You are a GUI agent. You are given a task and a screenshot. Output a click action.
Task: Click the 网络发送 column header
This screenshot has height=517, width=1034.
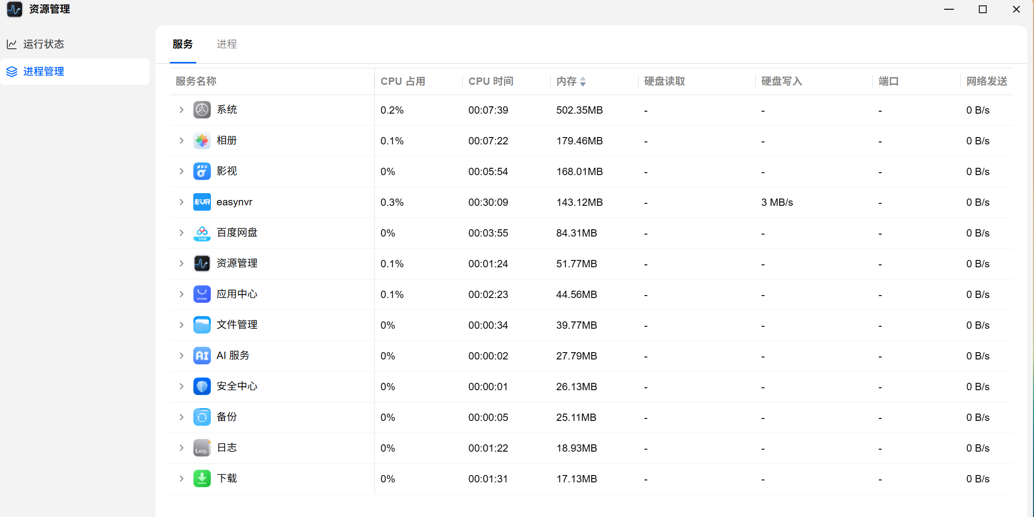[x=987, y=81]
